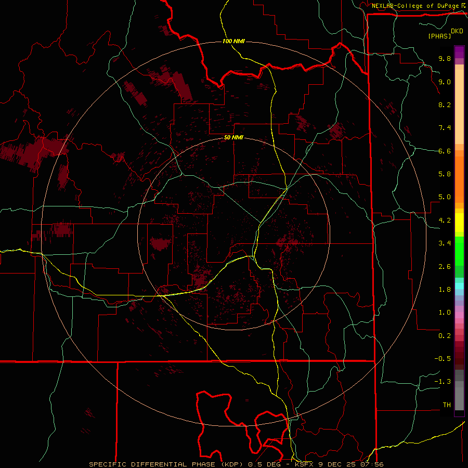Viewport: 468px width, 468px height.
Task: Click the 'DKD' label above the color scale
Action: [457, 31]
